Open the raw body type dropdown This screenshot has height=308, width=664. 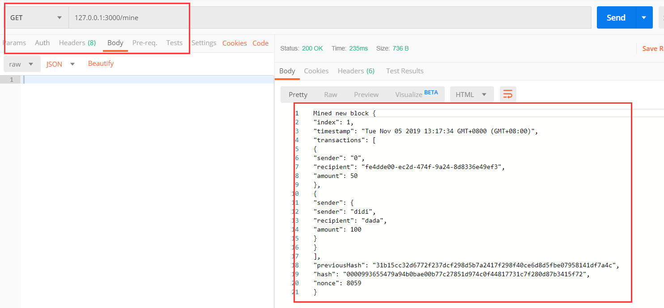tap(22, 64)
